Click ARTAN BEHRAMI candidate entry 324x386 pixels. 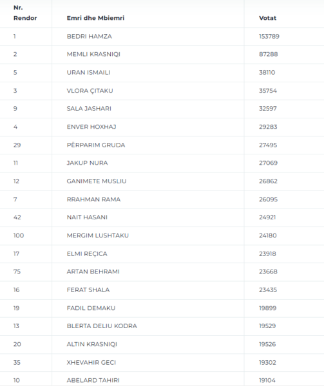[x=93, y=271]
